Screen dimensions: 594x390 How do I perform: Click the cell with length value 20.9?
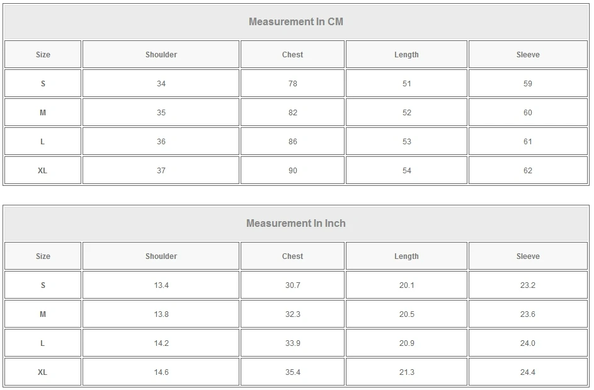pyautogui.click(x=406, y=343)
